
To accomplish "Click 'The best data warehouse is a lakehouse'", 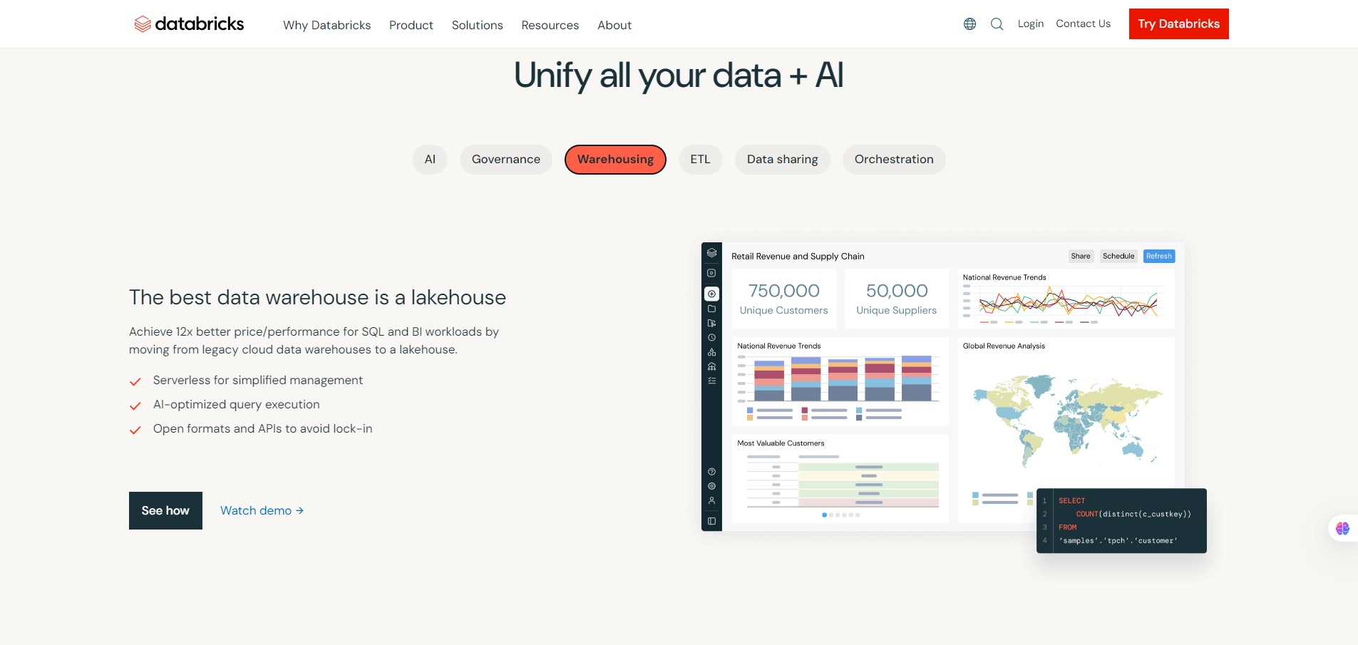I will click(x=317, y=297).
